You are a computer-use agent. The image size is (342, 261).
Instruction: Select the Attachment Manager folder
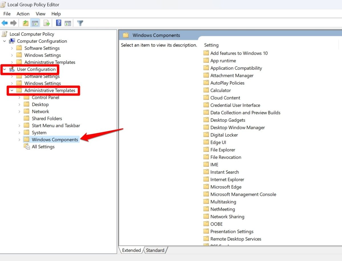(232, 76)
